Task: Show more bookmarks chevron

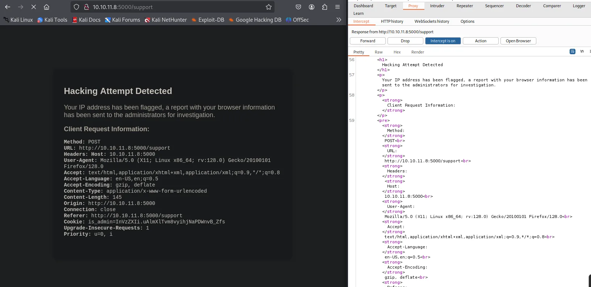Action: (x=339, y=20)
